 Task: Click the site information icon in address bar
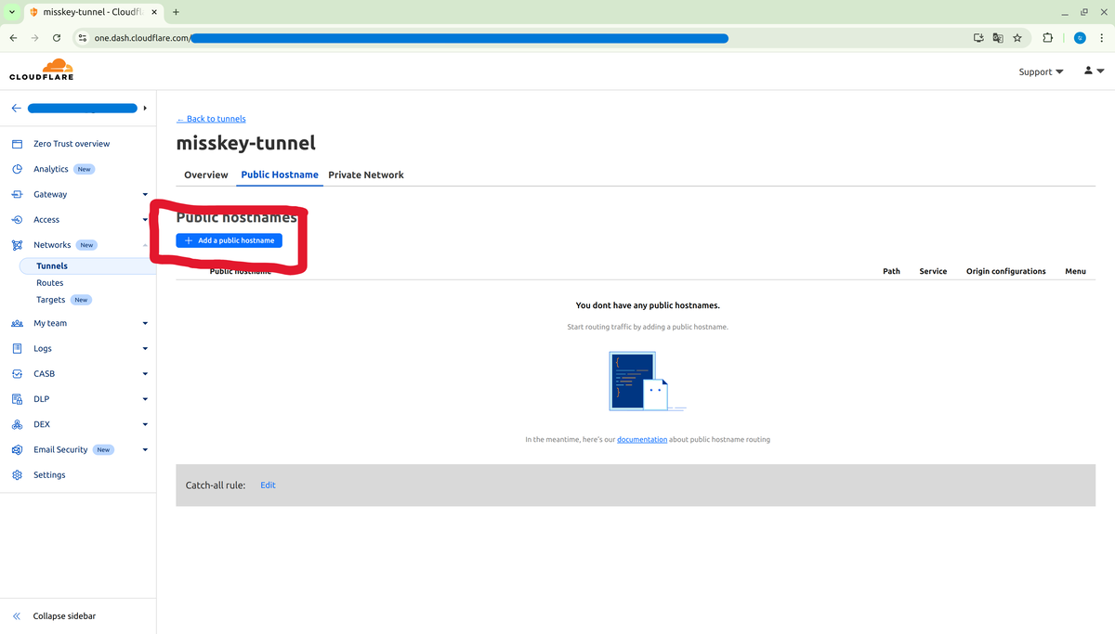pos(82,38)
